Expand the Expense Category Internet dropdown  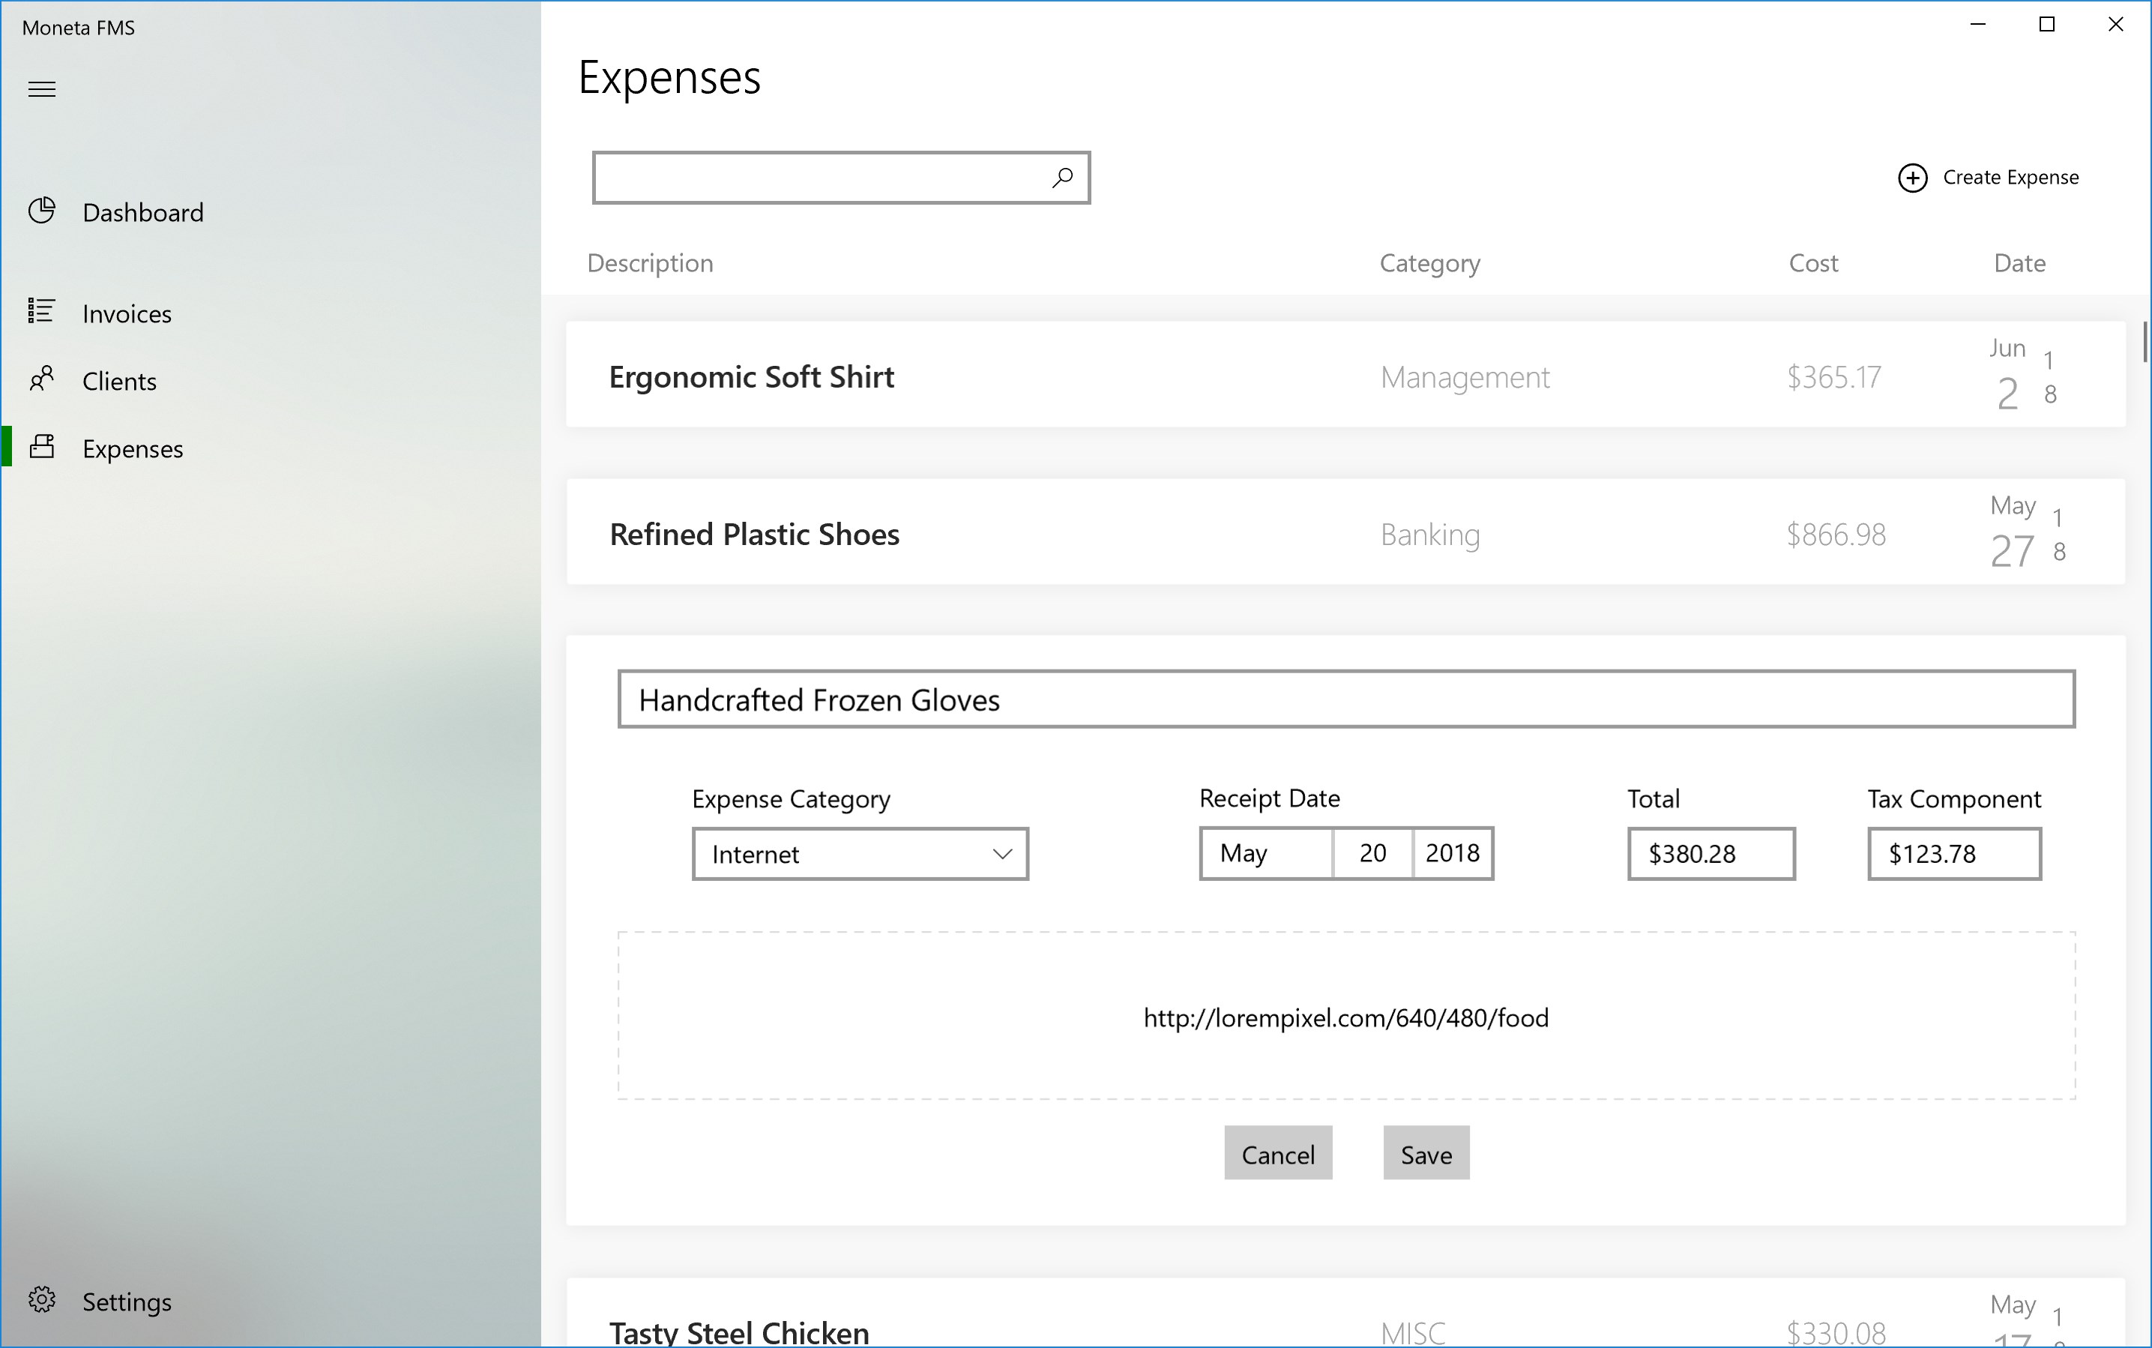[x=860, y=854]
